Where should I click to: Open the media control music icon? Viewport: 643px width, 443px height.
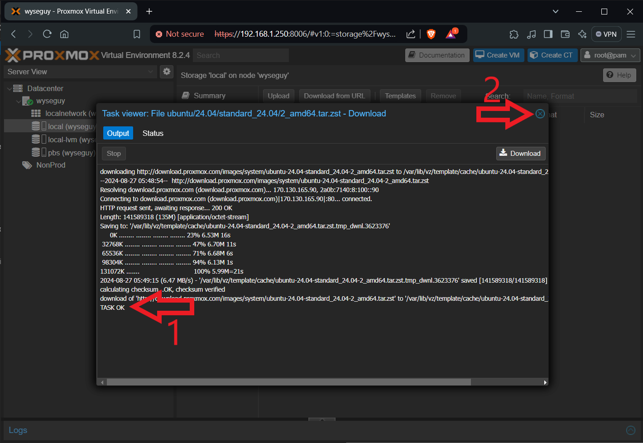click(x=531, y=34)
